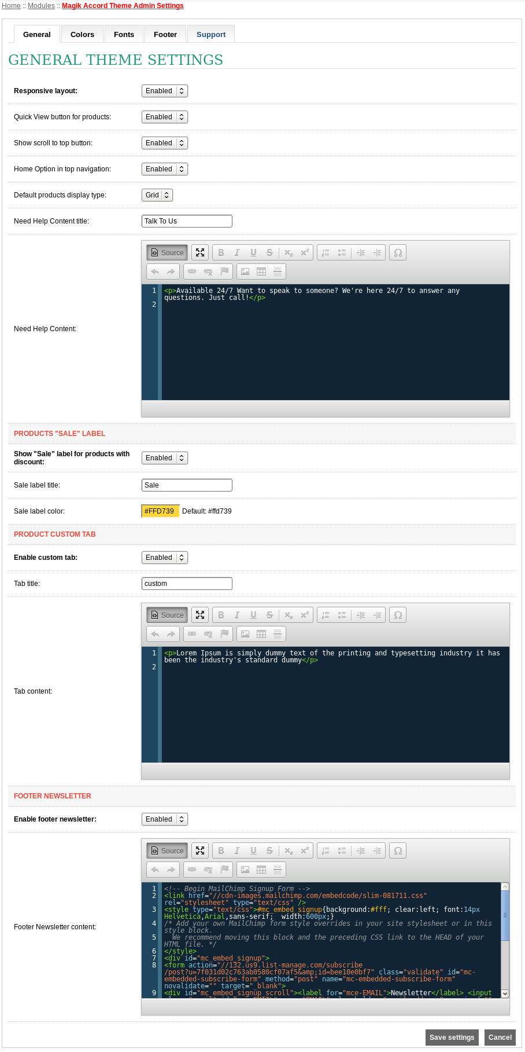The width and height of the screenshot is (525, 1052).
Task: Open Show Sale label dropdown
Action: coord(165,458)
